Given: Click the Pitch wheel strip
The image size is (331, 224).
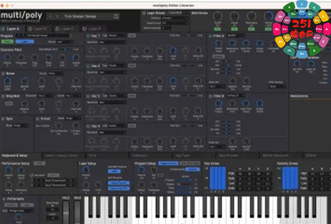Looking at the screenshot, I should [x=66, y=212].
